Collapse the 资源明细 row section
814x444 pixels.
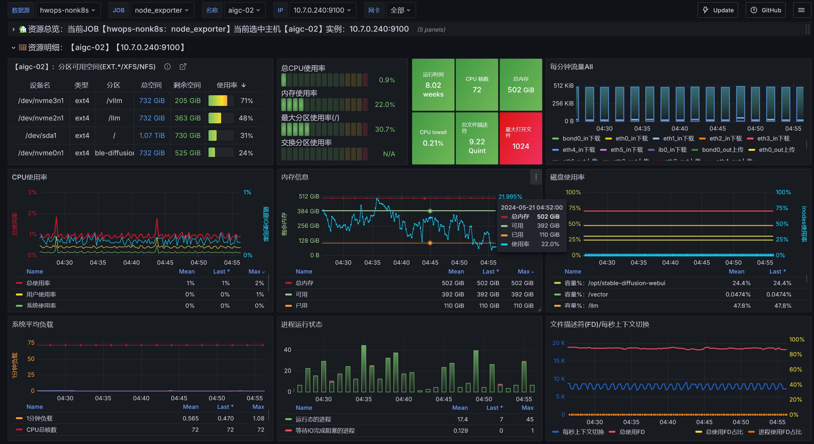[x=13, y=47]
